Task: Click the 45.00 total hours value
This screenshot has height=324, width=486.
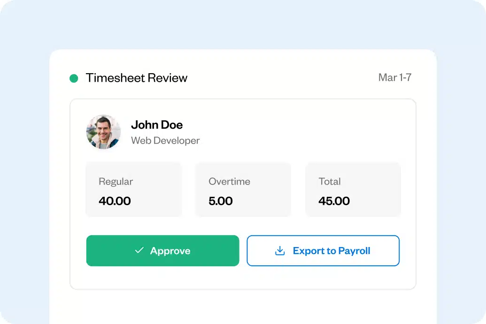Action: 333,201
